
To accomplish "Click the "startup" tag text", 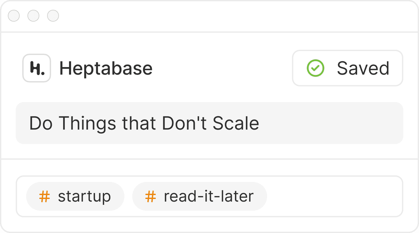I will pyautogui.click(x=84, y=196).
